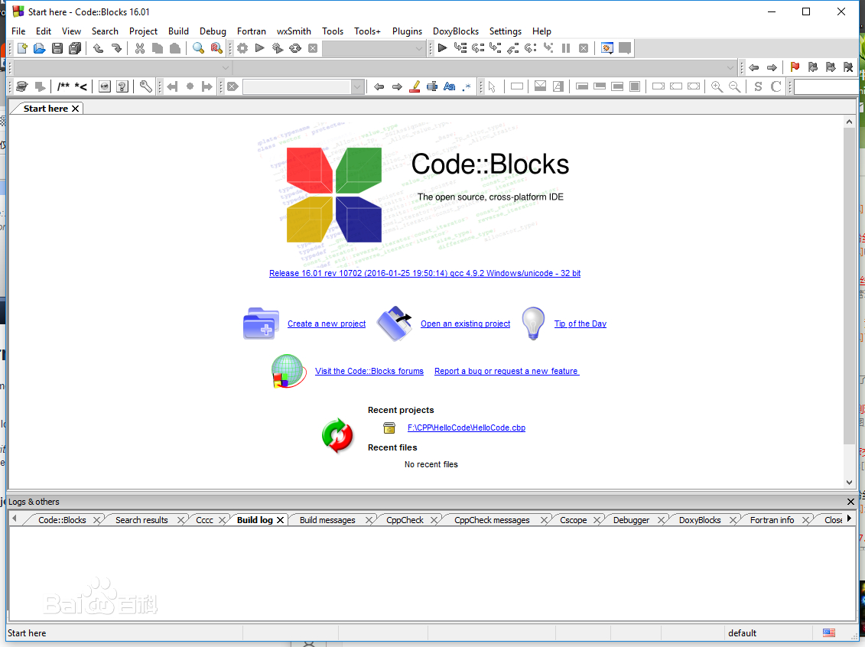Toggle Use regex .* search option

tap(467, 86)
